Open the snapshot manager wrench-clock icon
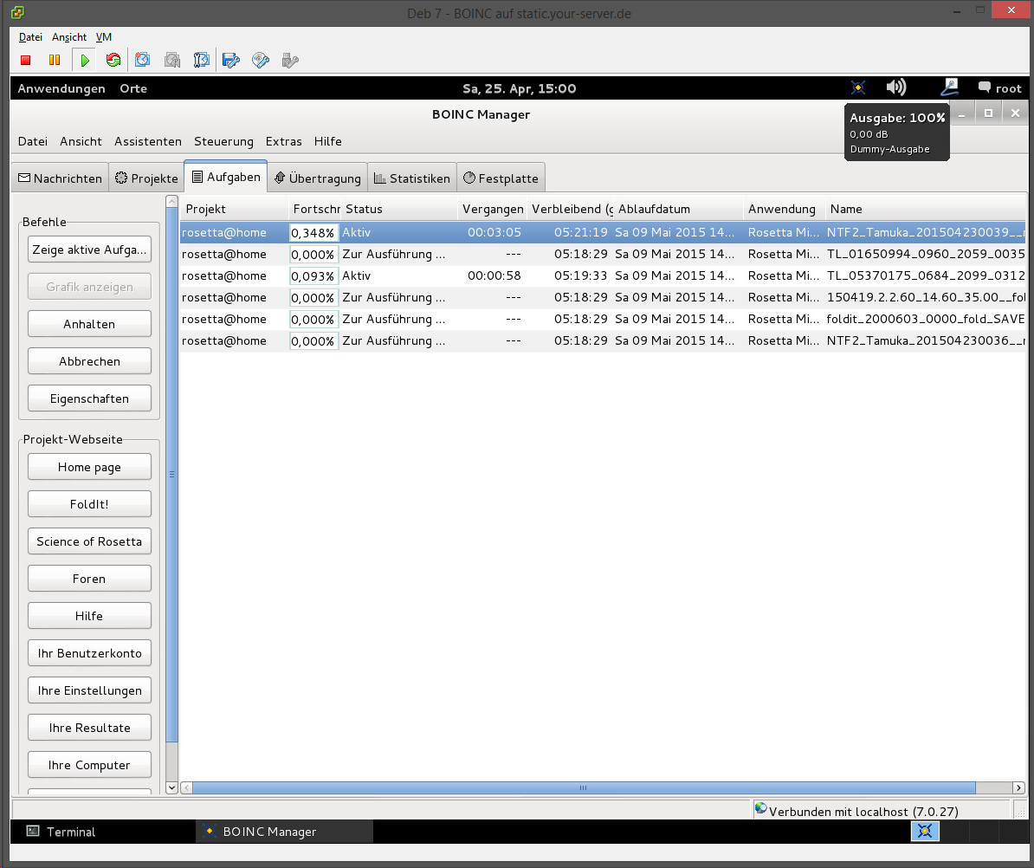Image resolution: width=1034 pixels, height=868 pixels. 201,61
